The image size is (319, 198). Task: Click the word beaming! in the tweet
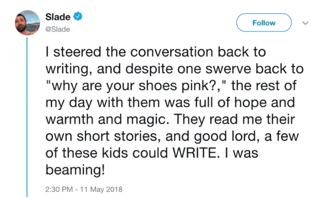pyautogui.click(x=75, y=170)
